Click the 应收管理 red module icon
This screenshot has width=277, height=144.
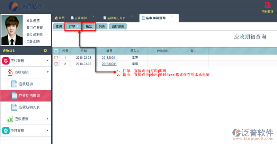[x=6, y=61]
